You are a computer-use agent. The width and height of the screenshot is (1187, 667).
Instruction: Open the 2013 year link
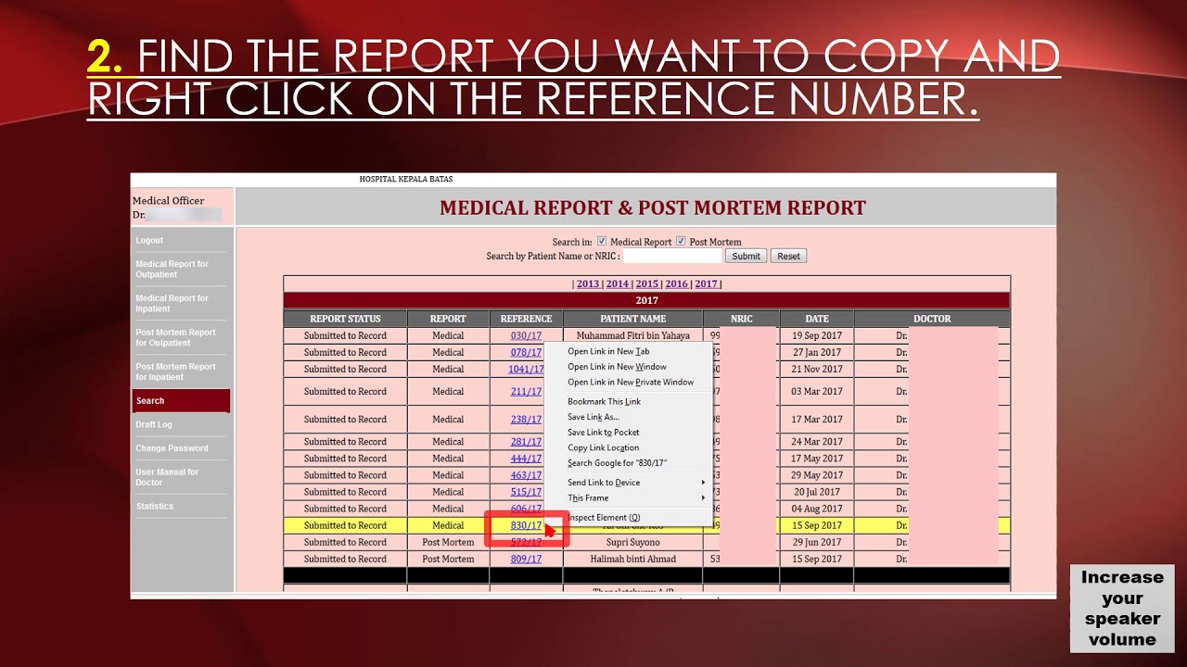click(x=588, y=283)
